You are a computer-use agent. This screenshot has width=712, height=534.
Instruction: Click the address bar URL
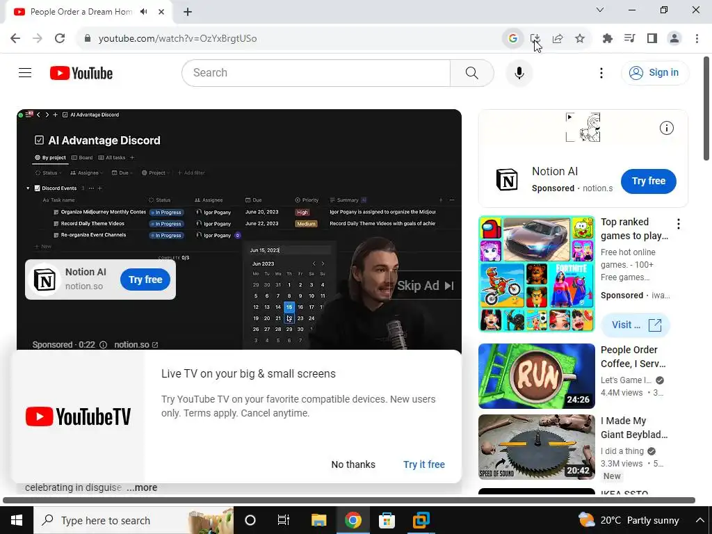pyautogui.click(x=177, y=39)
